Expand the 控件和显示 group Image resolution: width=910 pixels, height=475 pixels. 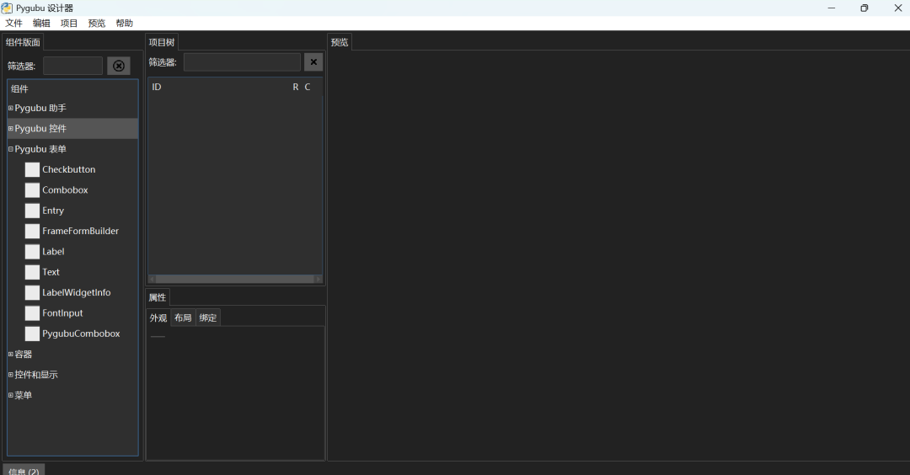pos(10,375)
